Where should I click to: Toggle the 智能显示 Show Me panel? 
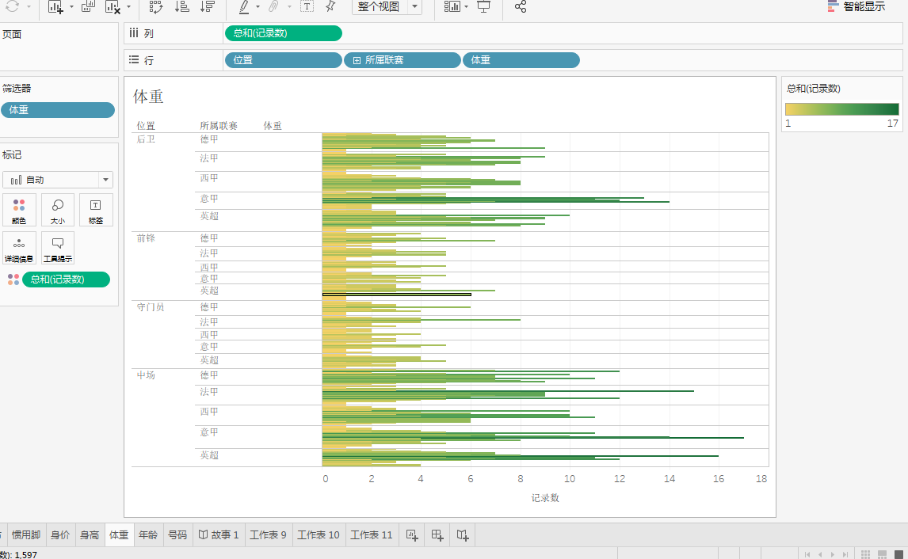856,6
